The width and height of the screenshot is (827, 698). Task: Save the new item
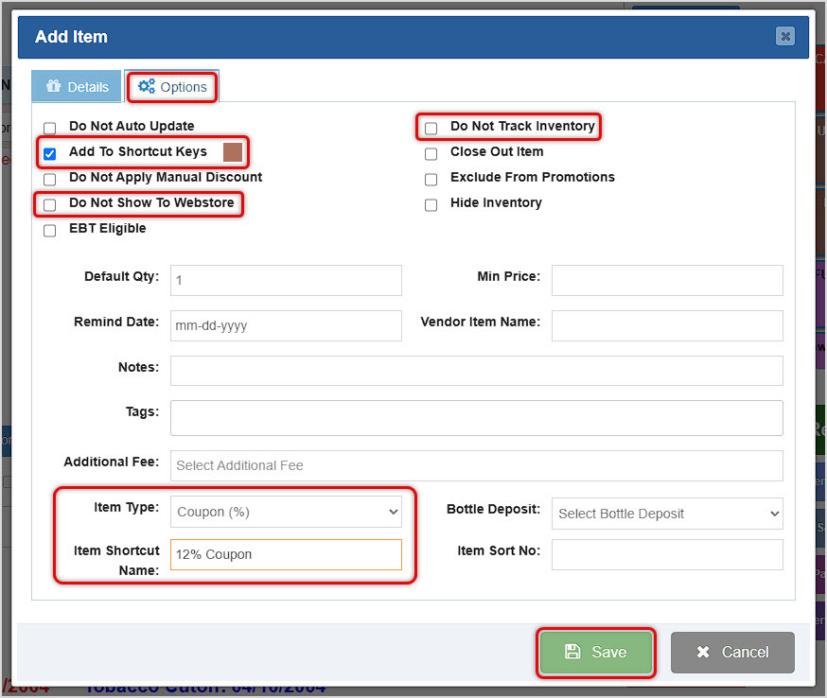595,652
